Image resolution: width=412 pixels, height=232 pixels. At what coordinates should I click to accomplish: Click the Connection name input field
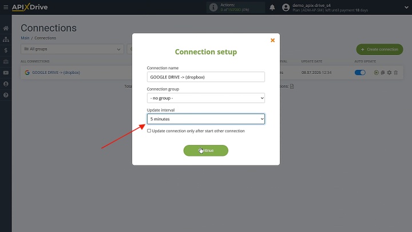(206, 77)
